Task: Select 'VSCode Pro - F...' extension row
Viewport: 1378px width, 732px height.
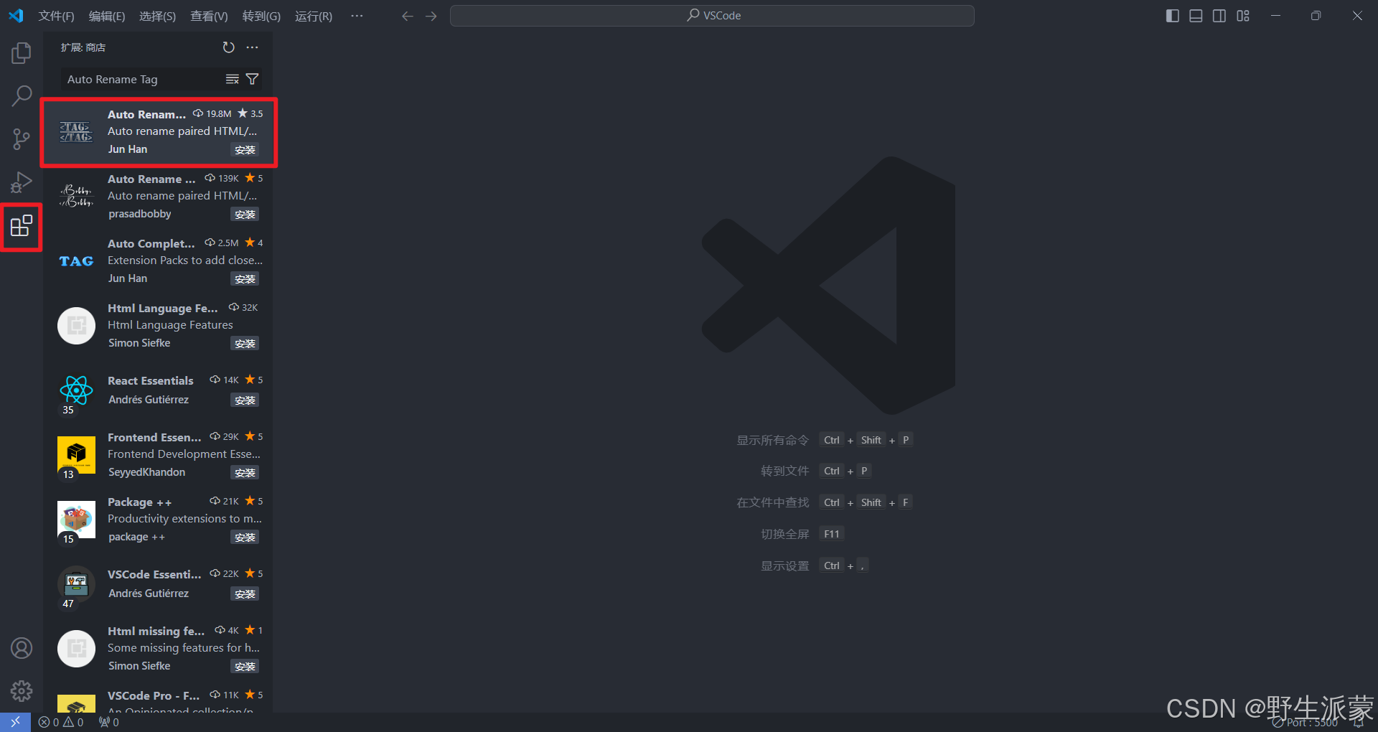Action: click(158, 700)
